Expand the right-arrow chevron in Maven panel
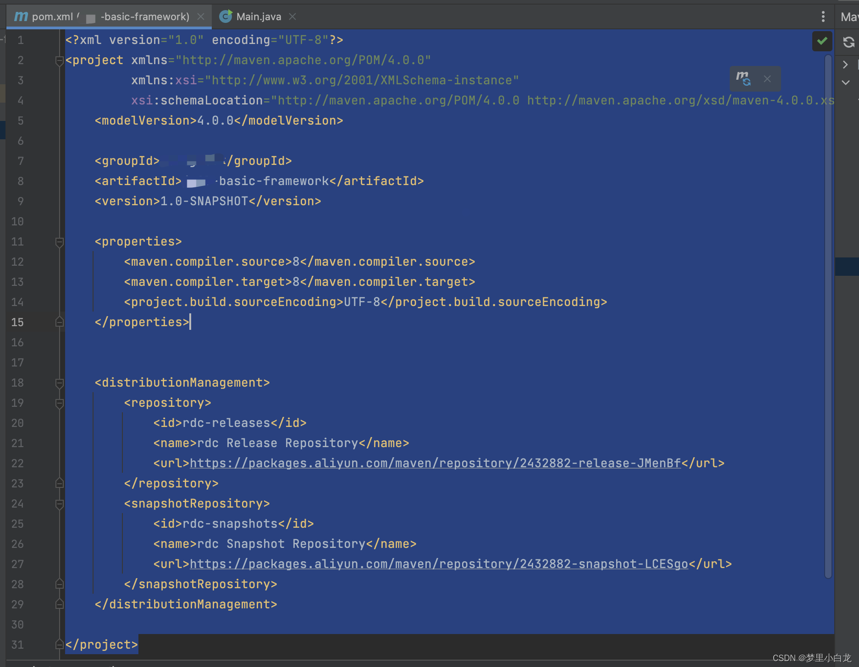 coord(845,65)
